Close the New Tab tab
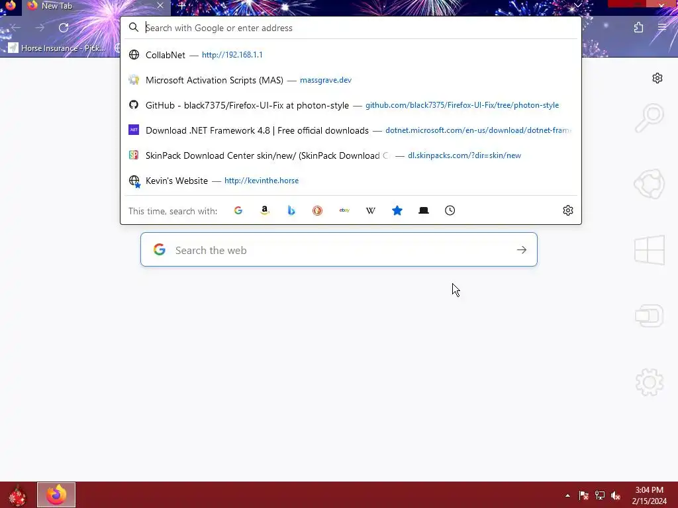This screenshot has height=508, width=678. coord(160,5)
